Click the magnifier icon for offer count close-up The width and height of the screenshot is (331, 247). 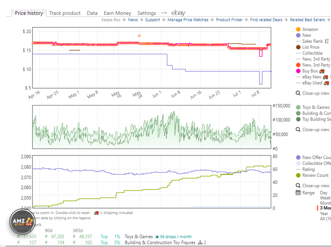point(298,186)
